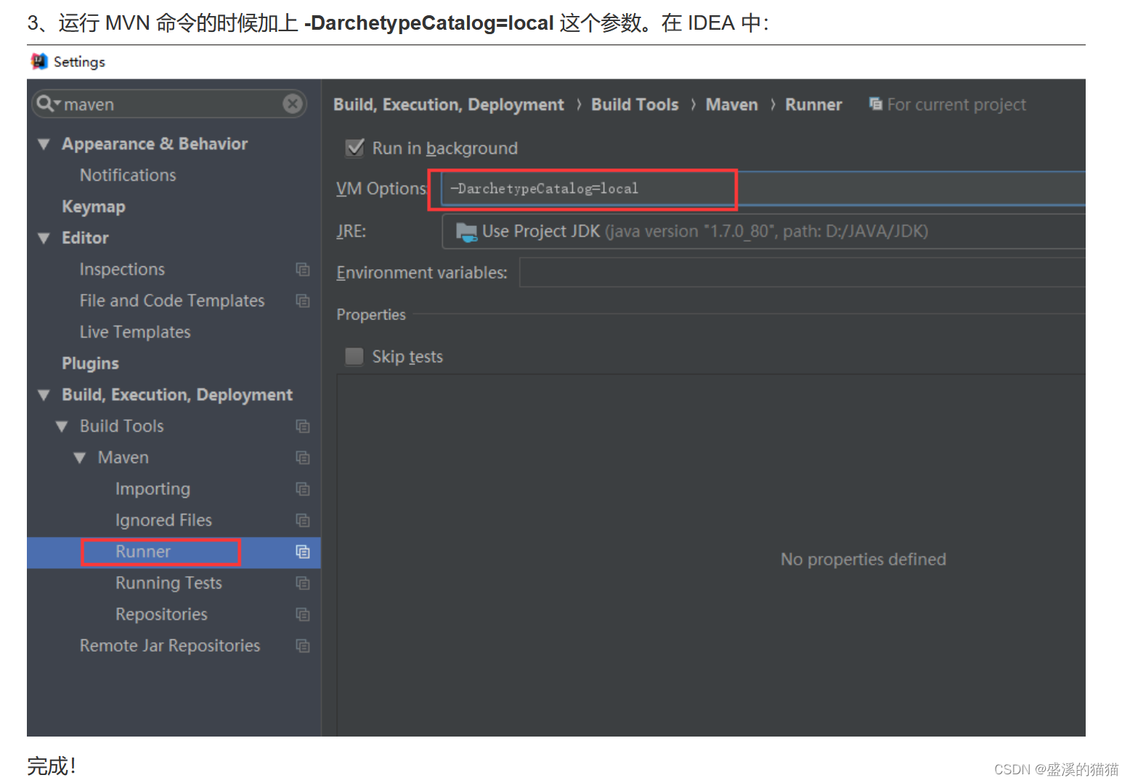
Task: Click the project-level icon beside Runner
Action: tap(303, 552)
